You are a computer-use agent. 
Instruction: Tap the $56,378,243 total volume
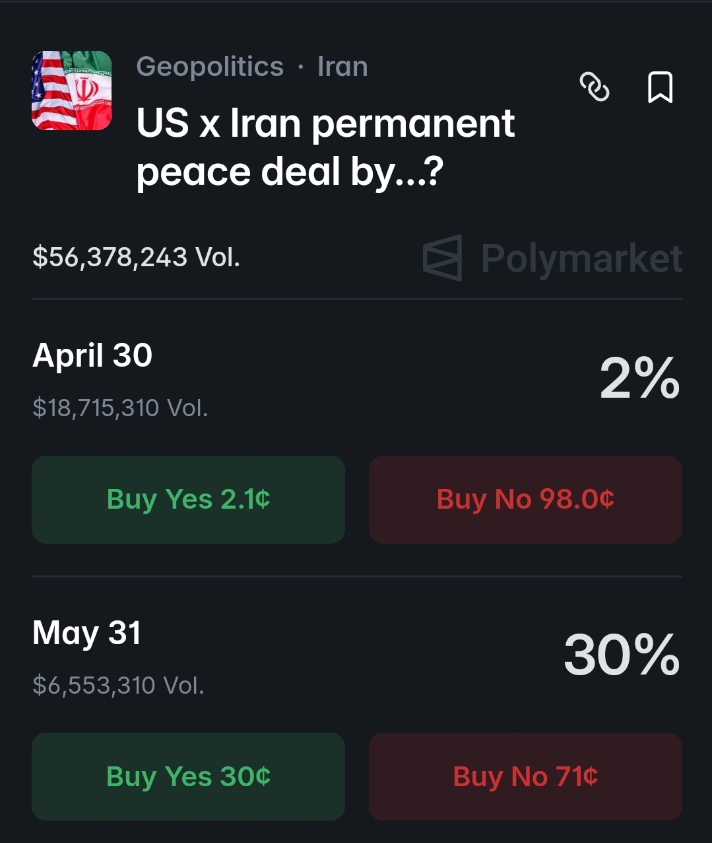(x=136, y=257)
